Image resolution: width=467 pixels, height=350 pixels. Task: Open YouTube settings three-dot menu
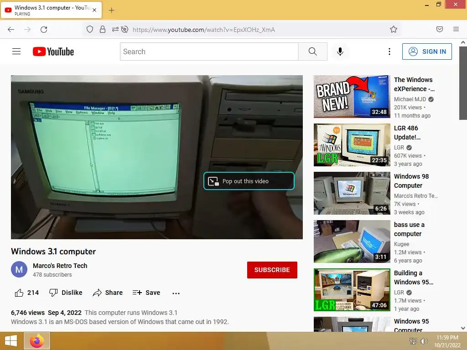coord(389,51)
